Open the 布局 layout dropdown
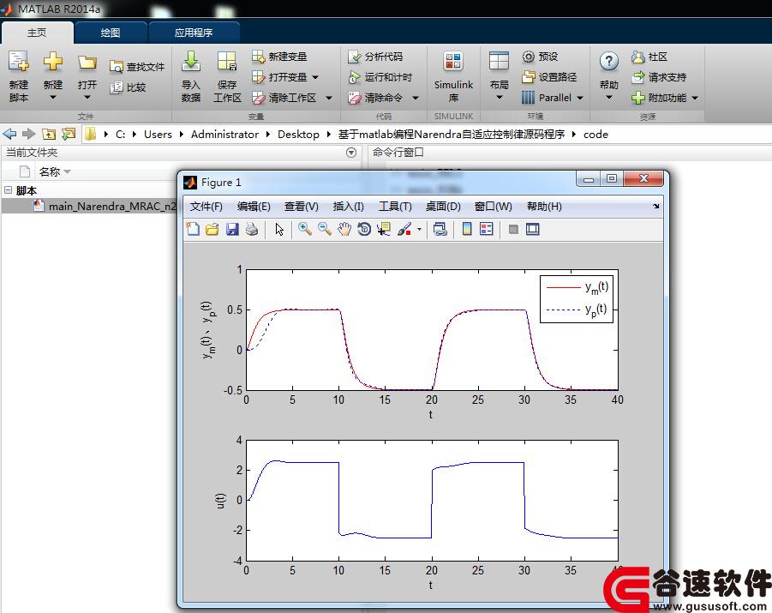This screenshot has width=772, height=613. point(499,76)
